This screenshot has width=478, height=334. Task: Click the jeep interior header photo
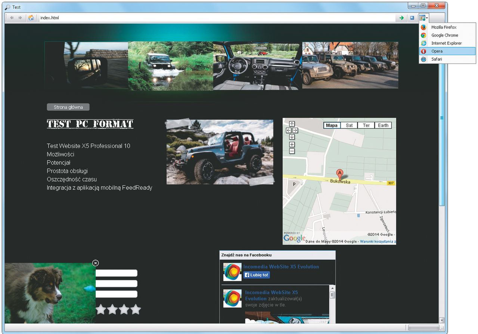tap(258, 66)
